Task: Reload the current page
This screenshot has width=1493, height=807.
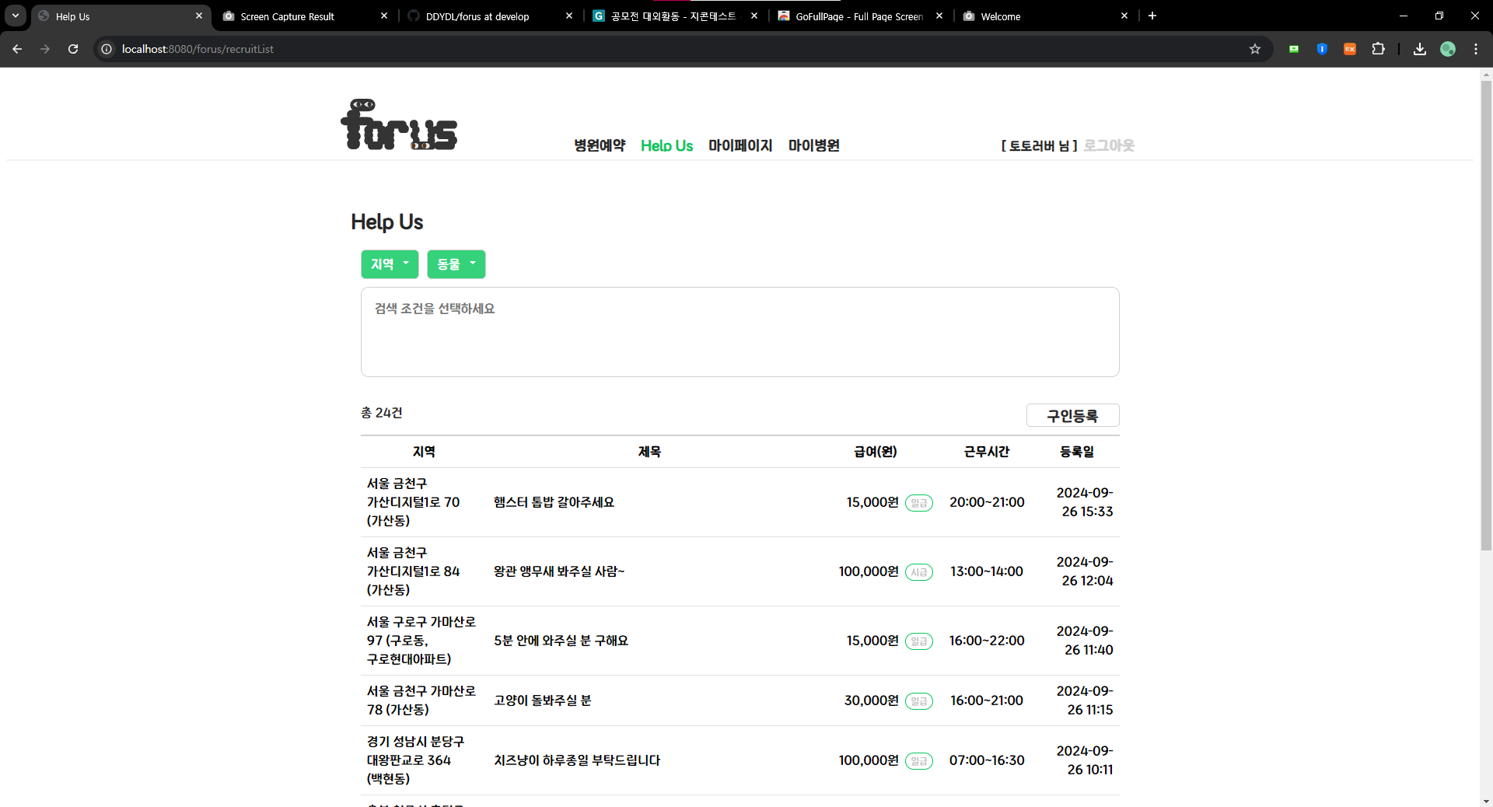Action: click(73, 49)
